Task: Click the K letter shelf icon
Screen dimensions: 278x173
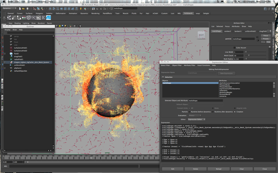Action: [x=44, y=18]
